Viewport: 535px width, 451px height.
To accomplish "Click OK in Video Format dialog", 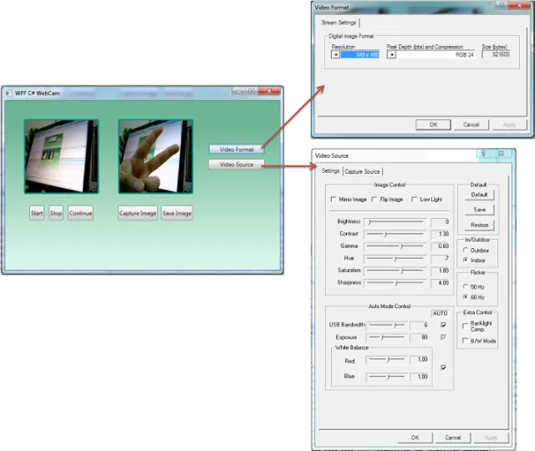I will pos(433,124).
